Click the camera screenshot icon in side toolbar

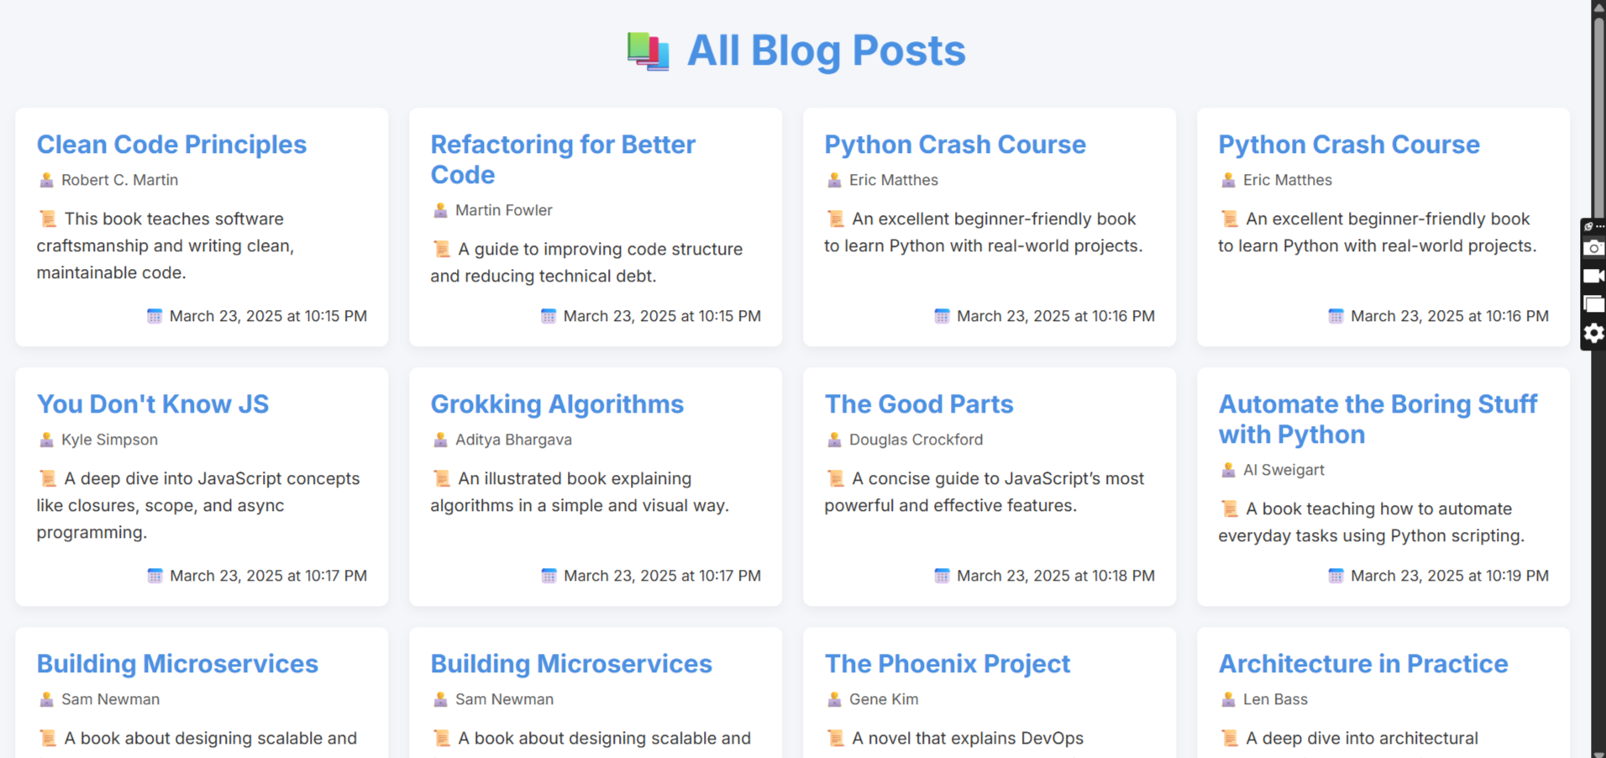(1593, 248)
